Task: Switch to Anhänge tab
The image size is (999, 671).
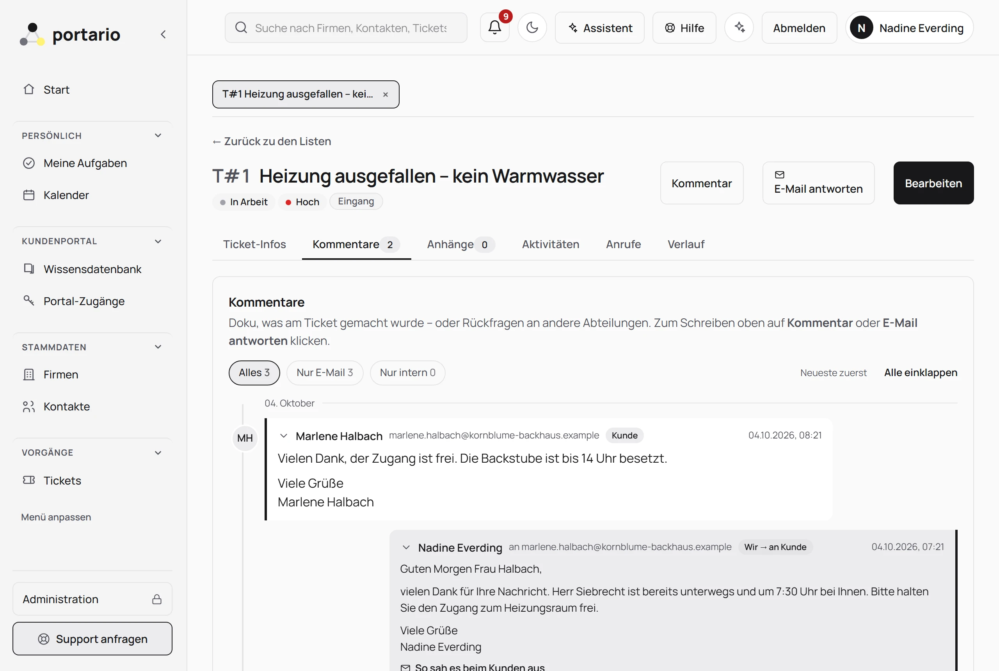Action: (x=461, y=244)
